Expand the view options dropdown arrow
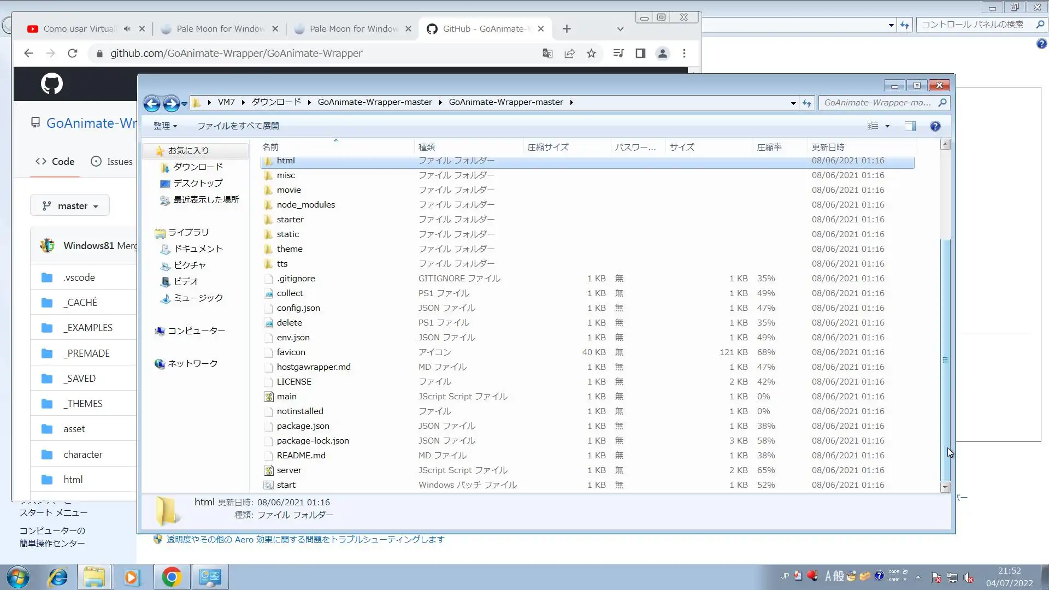1049x590 pixels. click(887, 126)
